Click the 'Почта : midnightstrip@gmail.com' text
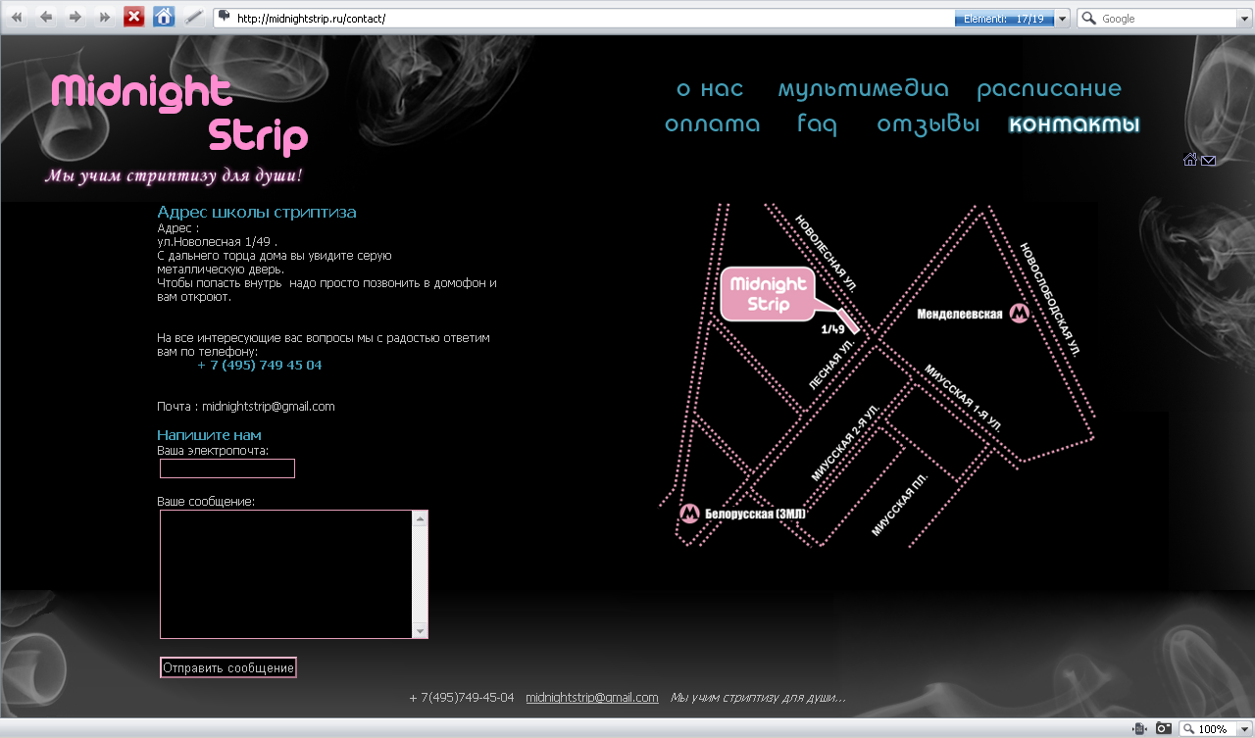Screen dimensions: 1255x738 (x=246, y=407)
